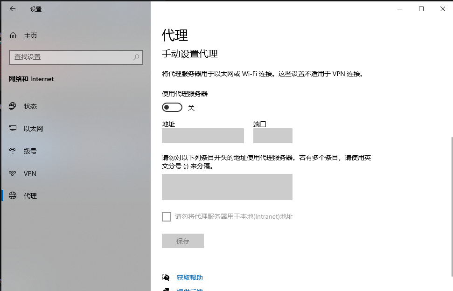Click the 以太网 monitor icon
The image size is (453, 291).
13,129
